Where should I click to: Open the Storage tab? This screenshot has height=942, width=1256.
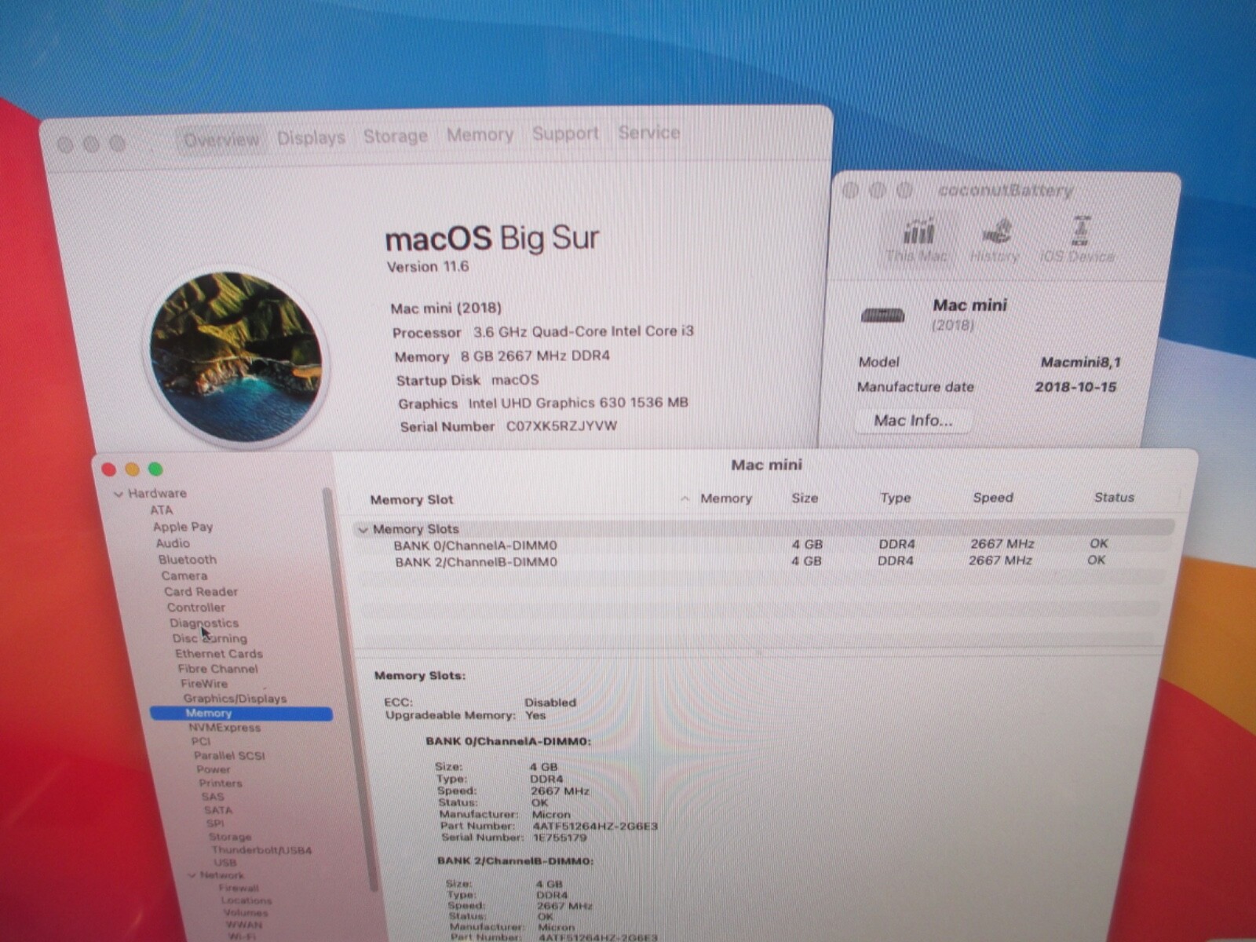point(395,137)
